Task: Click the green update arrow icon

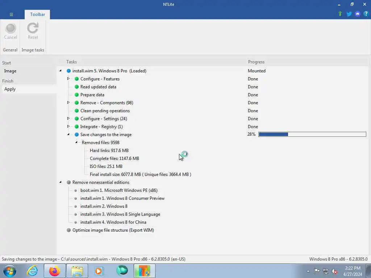Action: point(340,14)
